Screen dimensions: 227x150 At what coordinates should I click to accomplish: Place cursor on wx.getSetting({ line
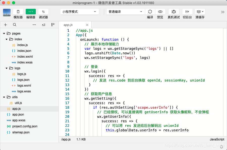100,98
